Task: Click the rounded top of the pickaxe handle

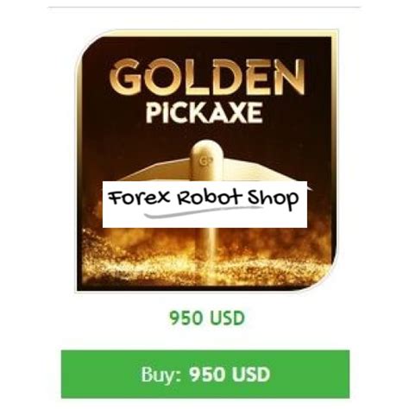Action: (x=206, y=149)
